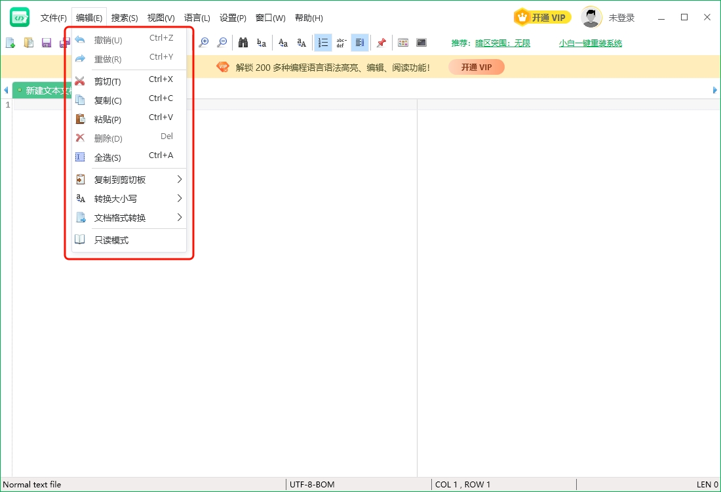
Task: Toggle the line numbers toolbar button
Action: (322, 43)
